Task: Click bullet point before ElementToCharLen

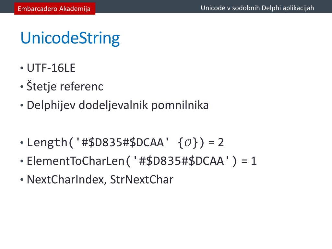Action: pos(22,161)
